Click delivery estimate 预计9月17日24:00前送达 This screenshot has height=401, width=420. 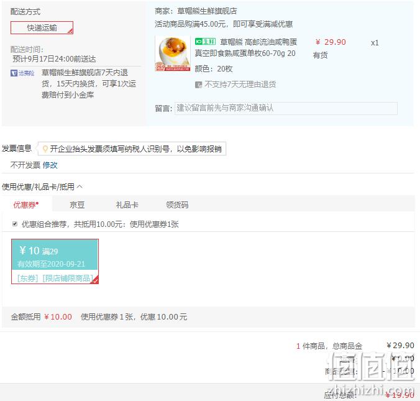pyautogui.click(x=55, y=59)
